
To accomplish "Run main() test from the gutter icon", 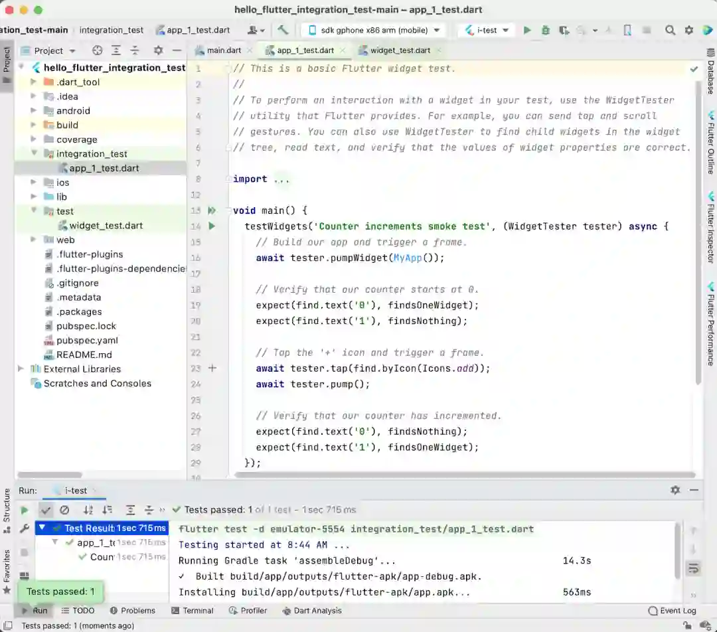I will [x=212, y=210].
